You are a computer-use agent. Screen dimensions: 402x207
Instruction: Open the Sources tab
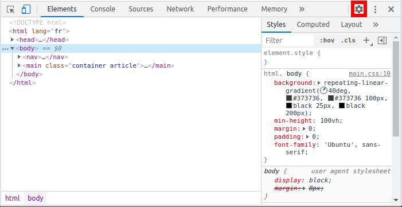(x=140, y=9)
